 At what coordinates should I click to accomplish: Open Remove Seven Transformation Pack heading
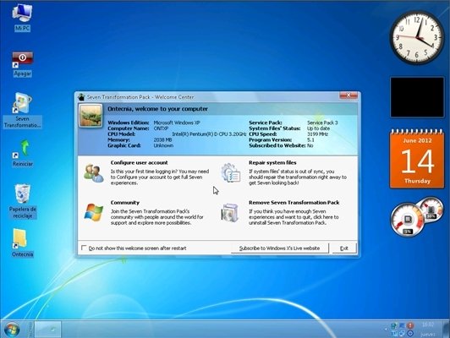point(294,203)
